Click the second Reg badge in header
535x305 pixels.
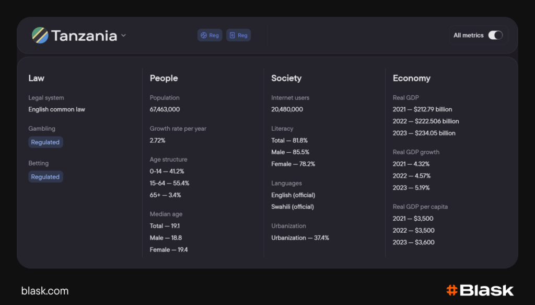[238, 36]
